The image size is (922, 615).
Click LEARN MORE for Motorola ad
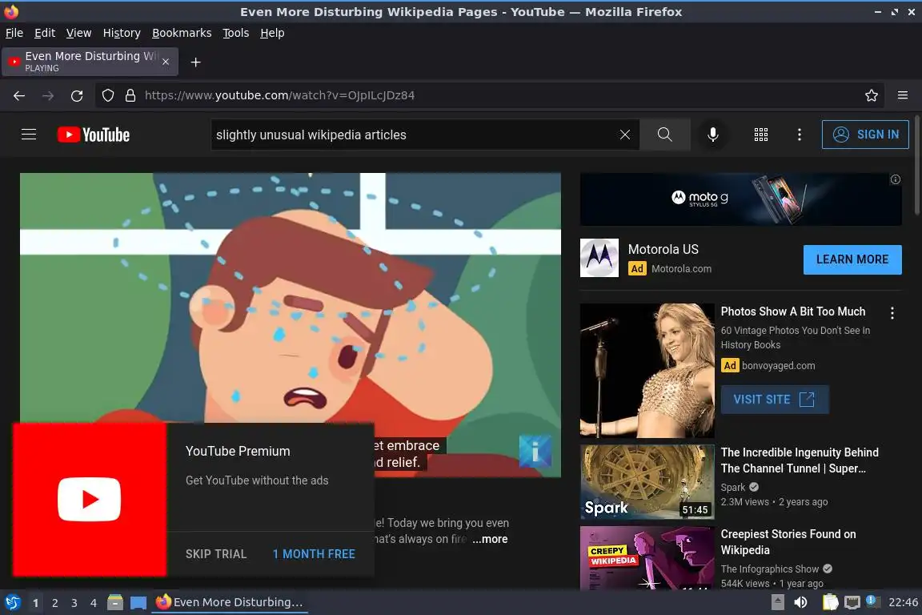click(852, 259)
